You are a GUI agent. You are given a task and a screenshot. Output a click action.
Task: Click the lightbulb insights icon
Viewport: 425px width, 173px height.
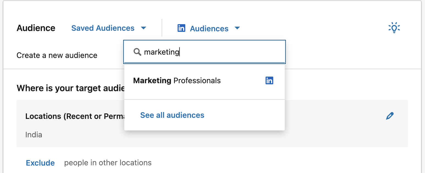coord(394,28)
